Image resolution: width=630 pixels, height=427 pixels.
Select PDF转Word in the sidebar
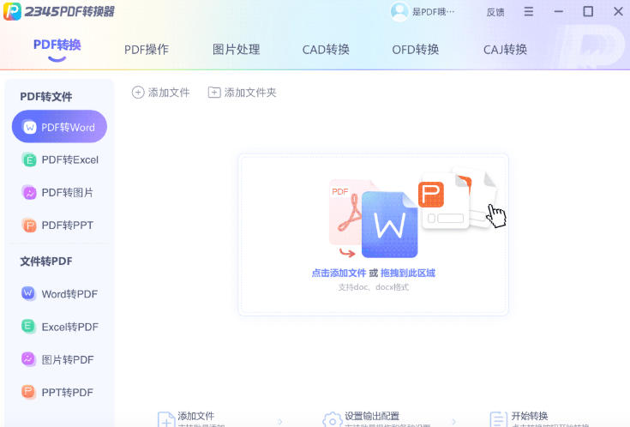[x=59, y=127]
